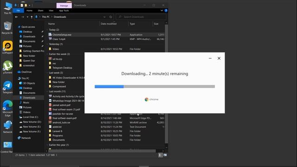Switch to details view layout icon
Viewport: 297px width, 167px height.
pos(160,155)
